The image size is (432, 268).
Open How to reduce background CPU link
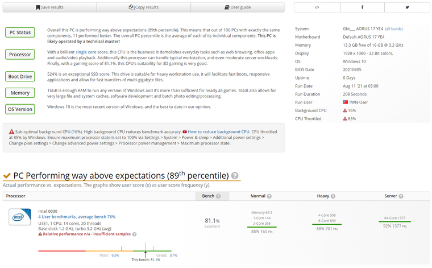pyautogui.click(x=218, y=132)
